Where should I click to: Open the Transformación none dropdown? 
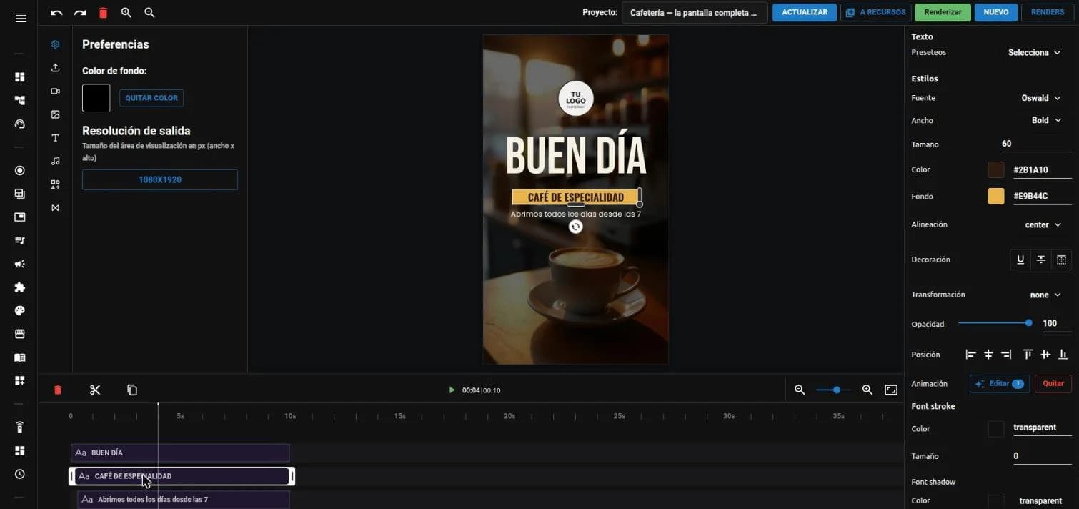tap(1045, 295)
